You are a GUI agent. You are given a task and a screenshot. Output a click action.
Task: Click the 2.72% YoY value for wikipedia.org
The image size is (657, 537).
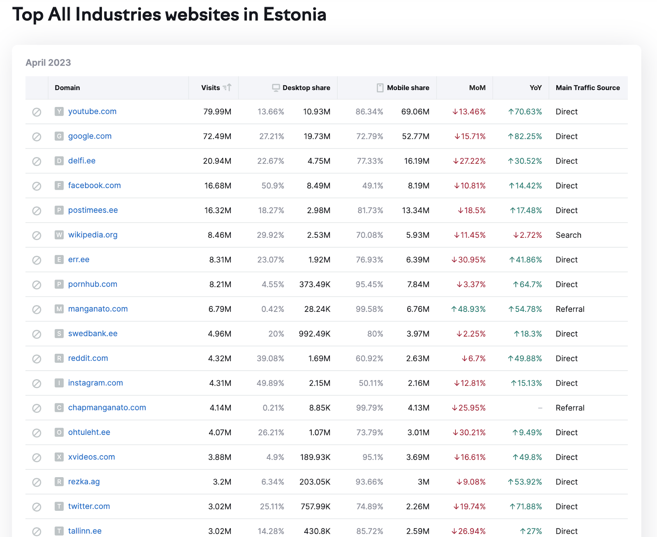[x=527, y=235]
